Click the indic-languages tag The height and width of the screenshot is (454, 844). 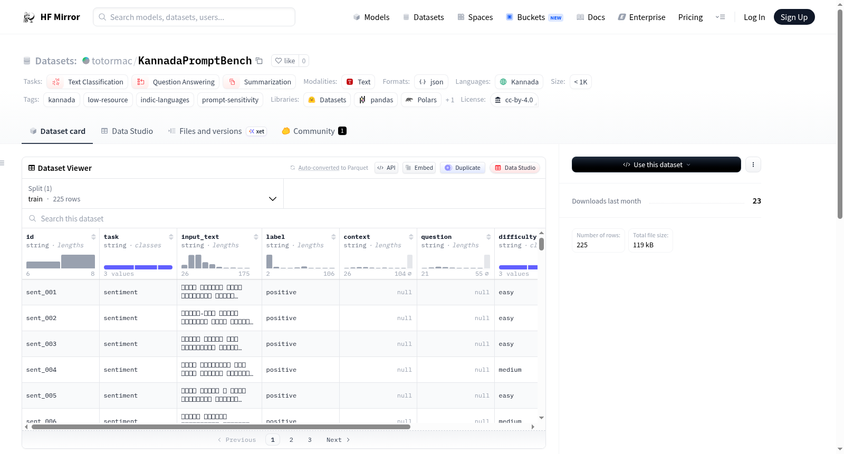(165, 100)
